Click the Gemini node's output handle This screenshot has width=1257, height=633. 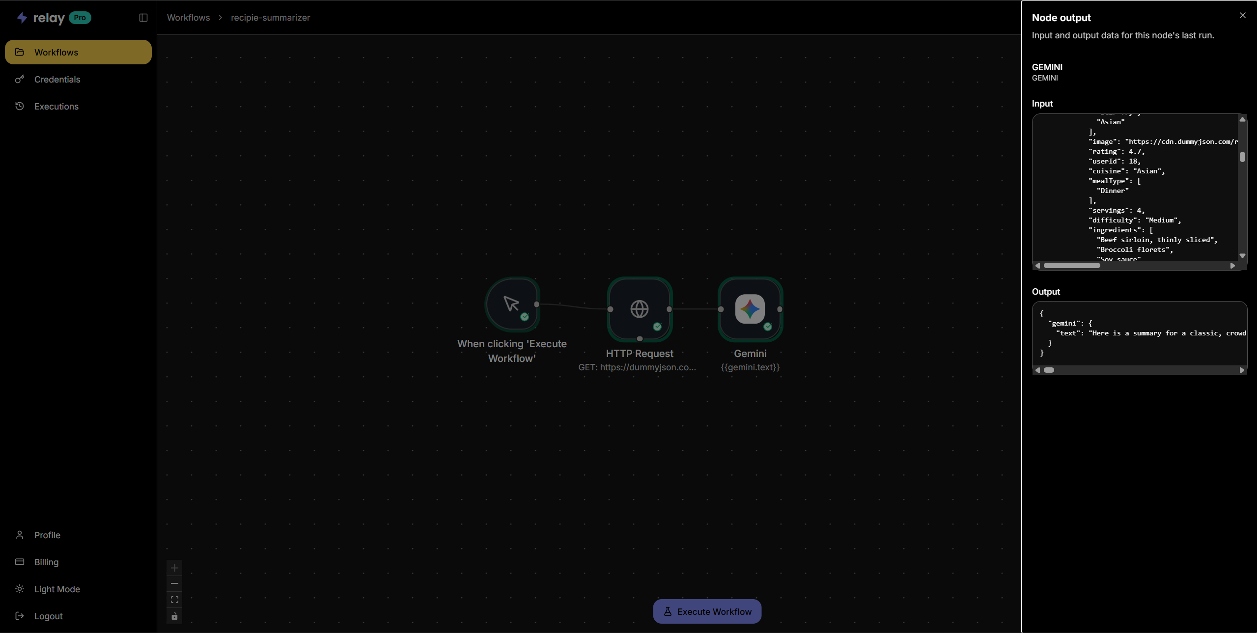780,309
